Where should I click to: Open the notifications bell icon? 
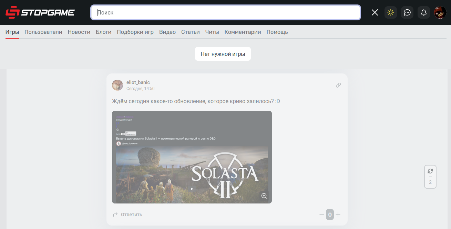[x=424, y=12]
